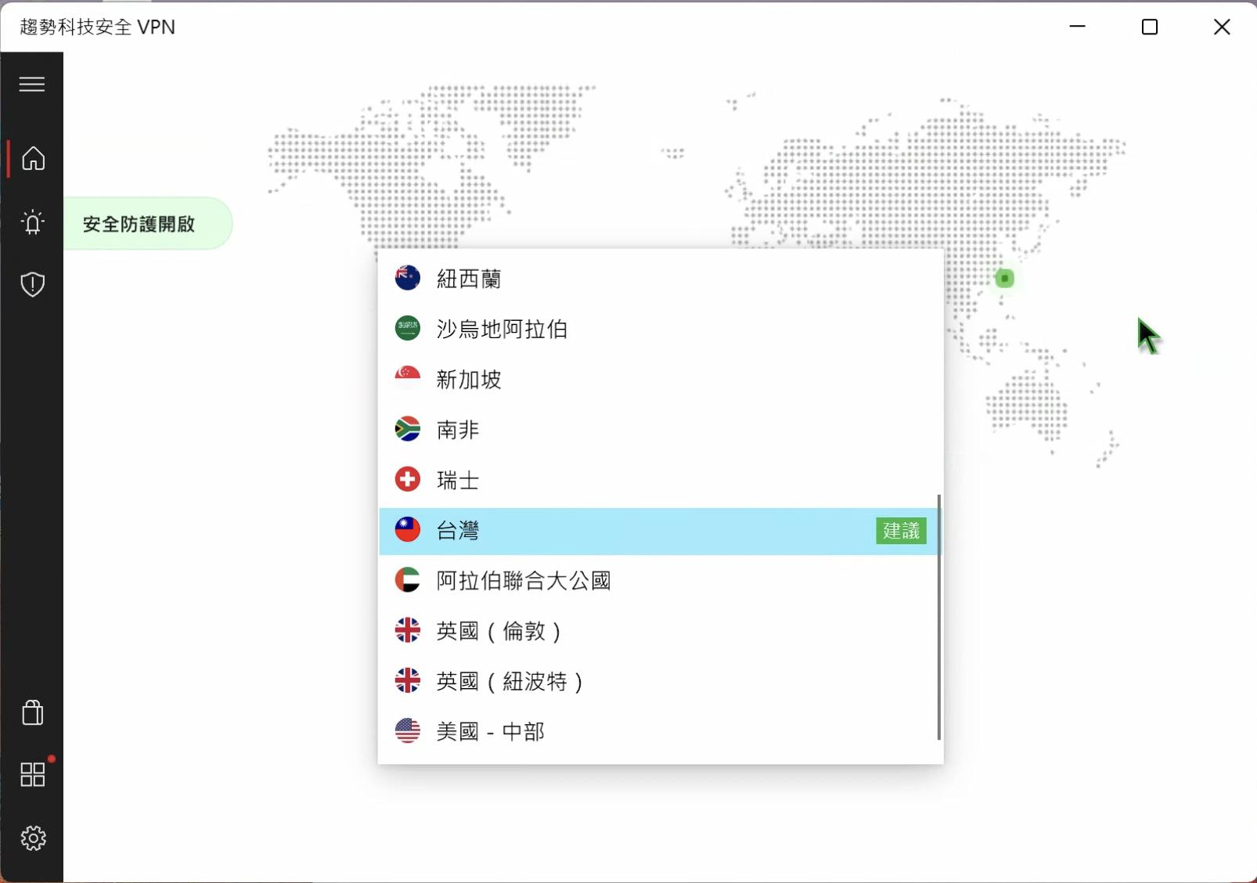The height and width of the screenshot is (883, 1257).
Task: Click the Singapore flag icon
Action: tap(407, 379)
